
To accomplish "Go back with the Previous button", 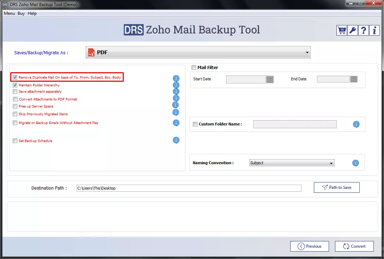I will [310, 246].
